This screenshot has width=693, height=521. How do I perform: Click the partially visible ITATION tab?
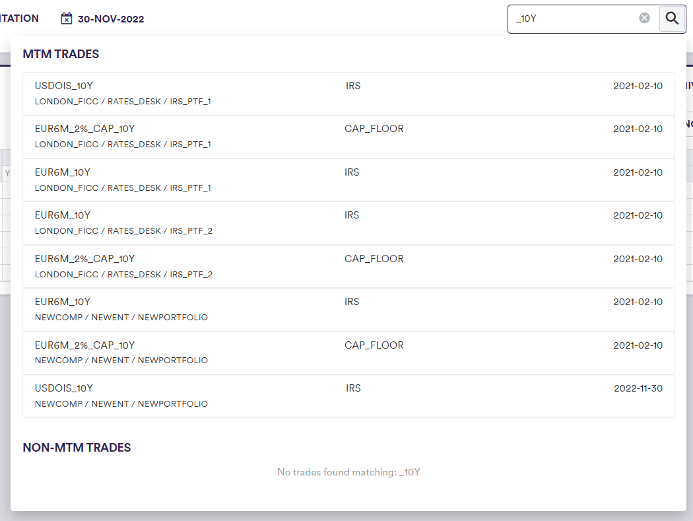pos(19,18)
